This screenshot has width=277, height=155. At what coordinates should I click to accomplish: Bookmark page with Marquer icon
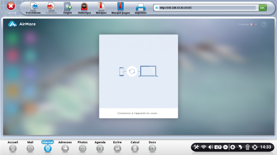pyautogui.click(x=101, y=8)
